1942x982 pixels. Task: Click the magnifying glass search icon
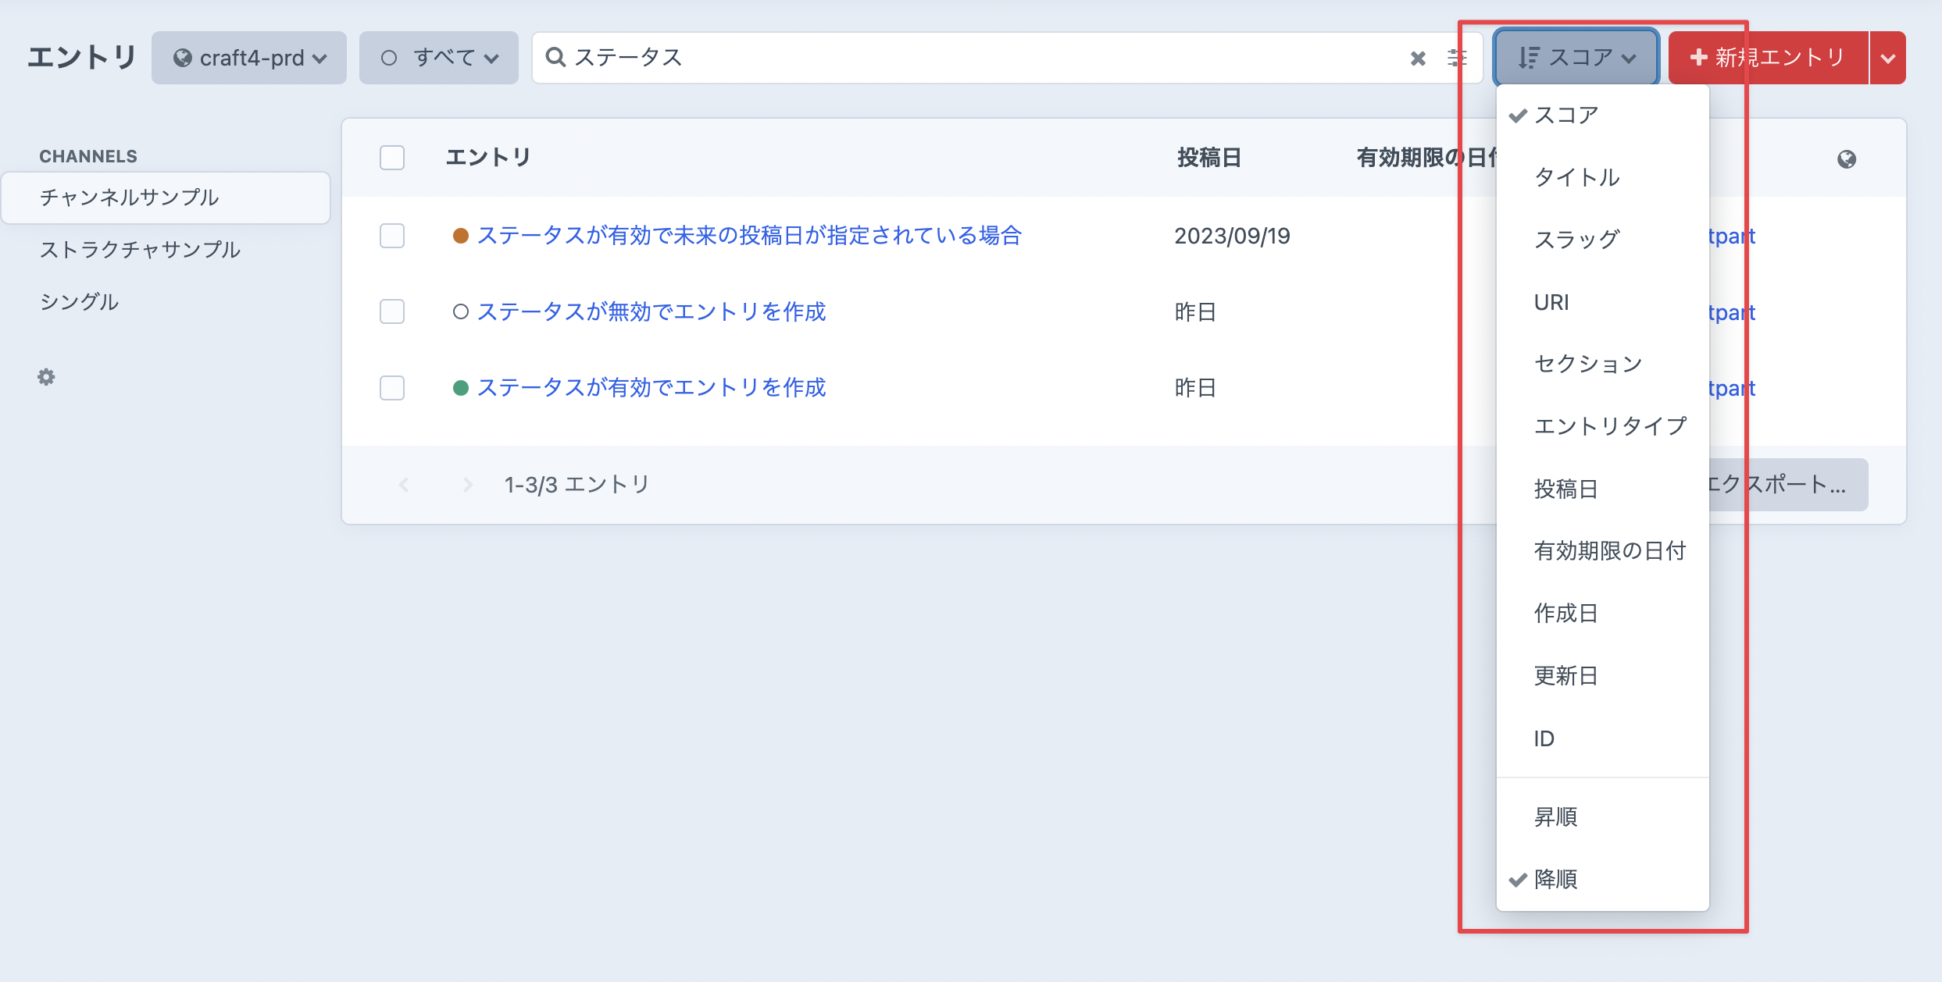point(555,57)
